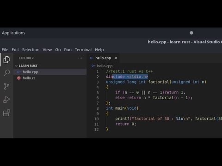Open the Extensions view icon
222x166 pixels.
(6, 113)
